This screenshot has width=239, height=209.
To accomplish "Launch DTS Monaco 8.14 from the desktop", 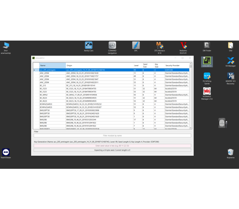I will click(159, 45).
